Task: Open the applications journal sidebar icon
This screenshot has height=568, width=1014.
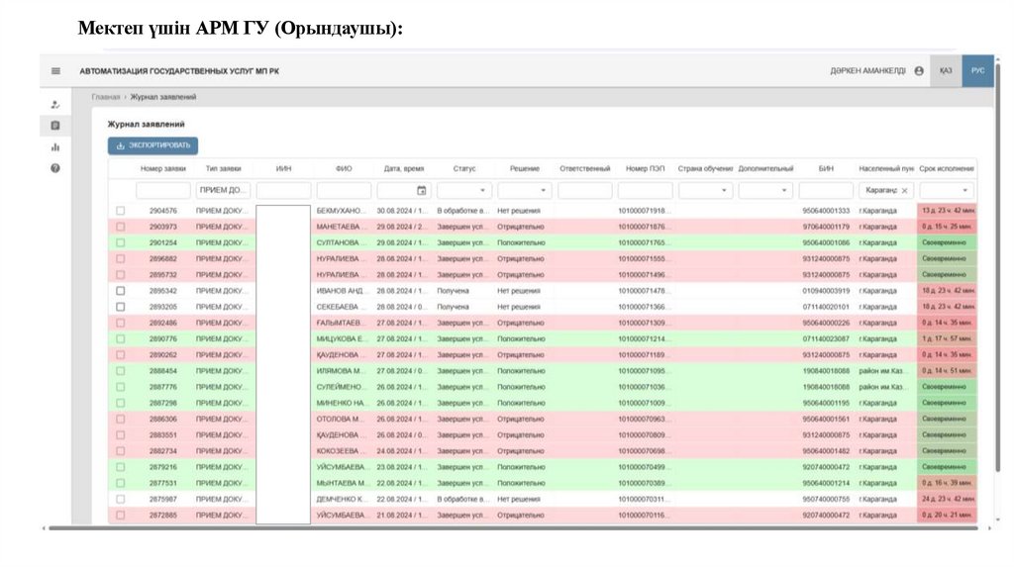Action: click(x=55, y=126)
